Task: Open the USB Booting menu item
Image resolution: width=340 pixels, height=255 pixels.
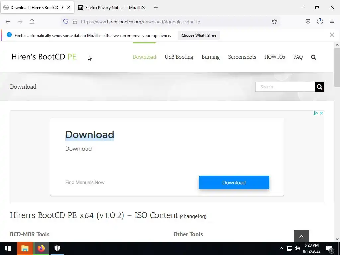Action: (x=179, y=57)
